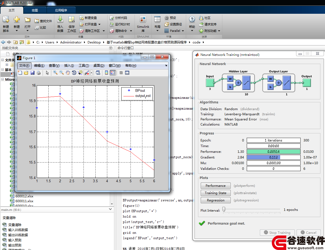Image resolution: width=325 pixels, height=250 pixels.
Task: Save the figure using the floppy disk icon
Action: (32, 73)
